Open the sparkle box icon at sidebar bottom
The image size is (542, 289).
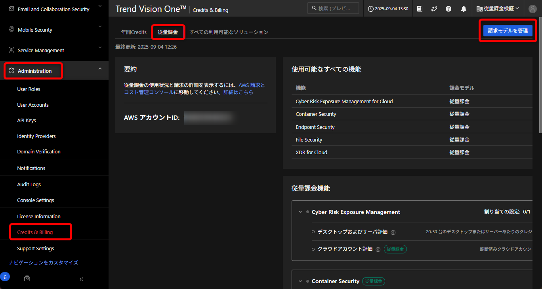(x=27, y=278)
